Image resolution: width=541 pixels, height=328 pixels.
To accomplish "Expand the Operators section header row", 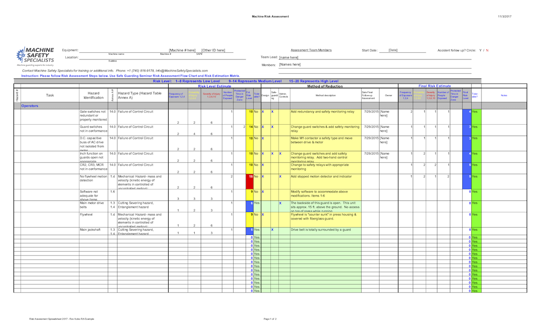I will 29,106.
